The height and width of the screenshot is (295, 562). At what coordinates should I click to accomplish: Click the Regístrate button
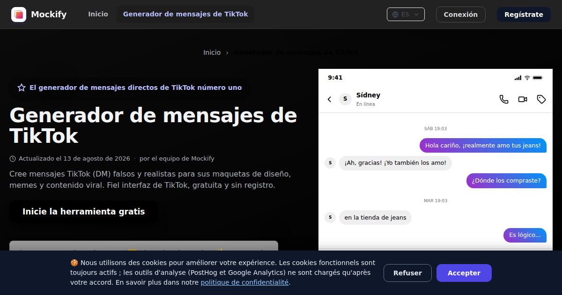click(524, 15)
